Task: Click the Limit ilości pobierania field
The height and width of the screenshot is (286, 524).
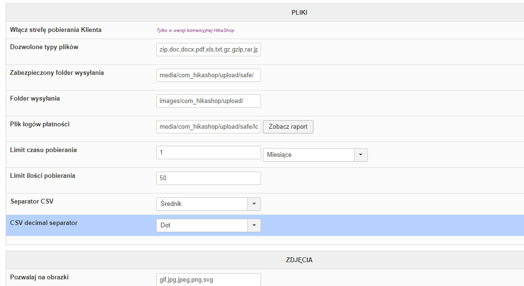Action: tap(208, 178)
